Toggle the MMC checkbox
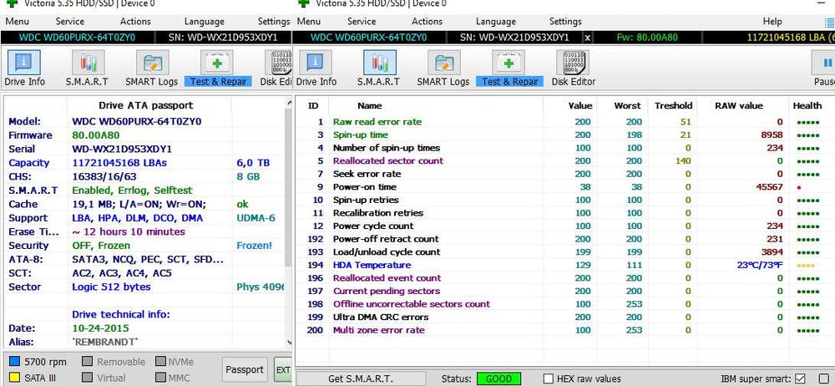835x386 pixels. [160, 378]
